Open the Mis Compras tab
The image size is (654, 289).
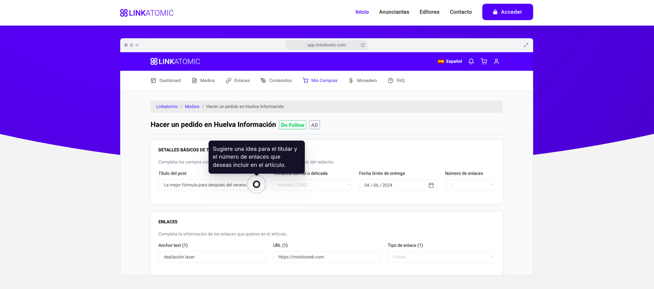point(320,81)
